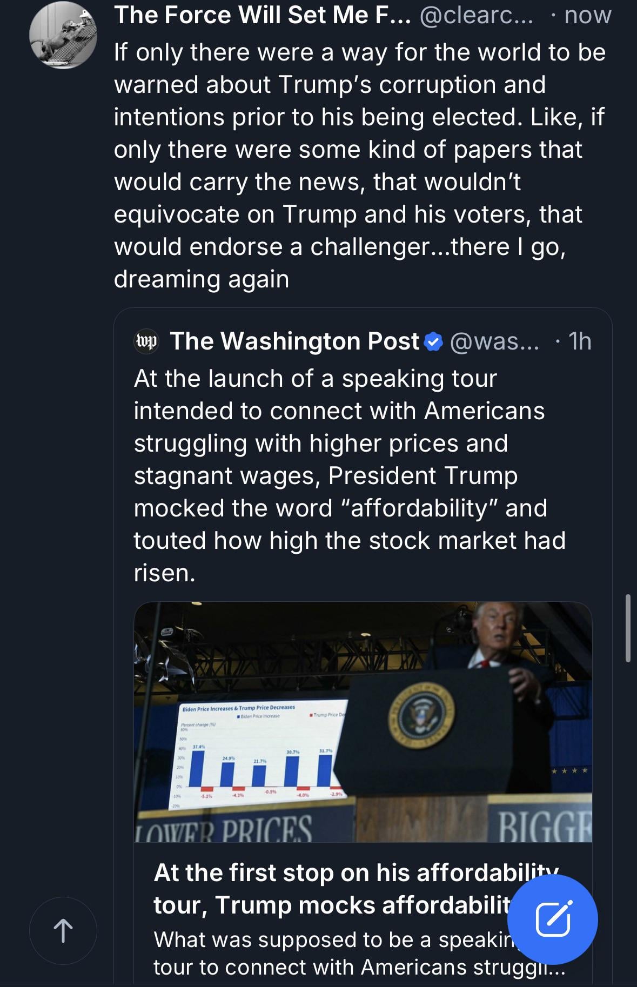Tap The Washington Post logo avatar
The image size is (637, 987).
click(x=146, y=341)
